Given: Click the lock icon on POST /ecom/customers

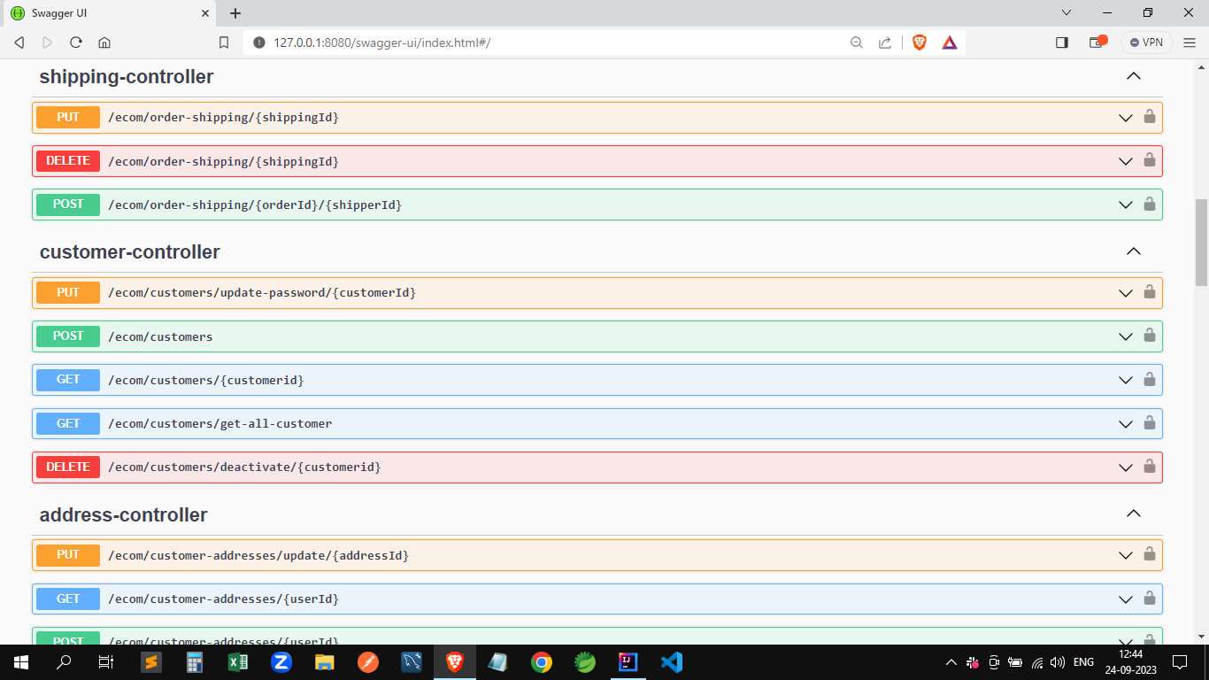Looking at the screenshot, I should (1149, 336).
